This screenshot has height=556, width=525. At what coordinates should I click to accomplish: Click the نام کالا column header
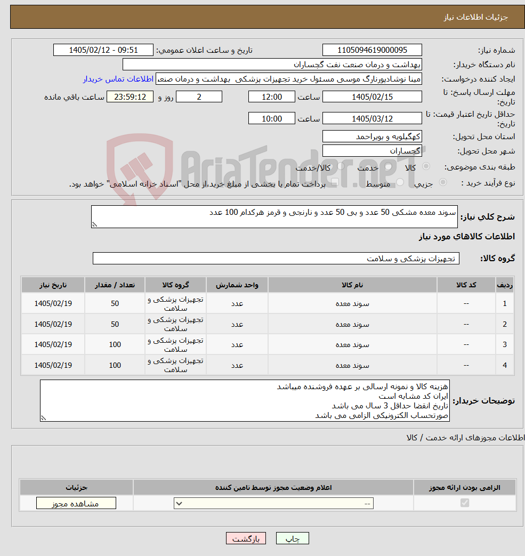pyautogui.click(x=352, y=285)
